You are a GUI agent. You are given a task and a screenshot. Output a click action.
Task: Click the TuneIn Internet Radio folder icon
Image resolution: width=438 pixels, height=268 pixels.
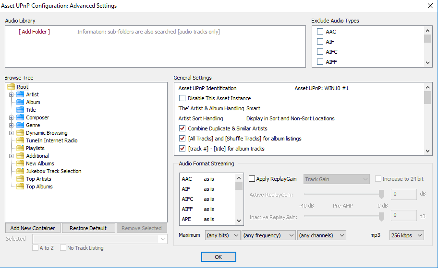[x=20, y=140]
